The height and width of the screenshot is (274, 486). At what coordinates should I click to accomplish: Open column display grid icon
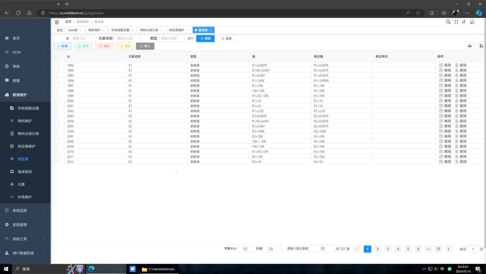coord(481,46)
